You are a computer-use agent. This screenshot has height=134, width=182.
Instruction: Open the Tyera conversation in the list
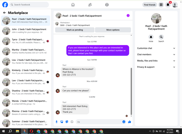25,41
